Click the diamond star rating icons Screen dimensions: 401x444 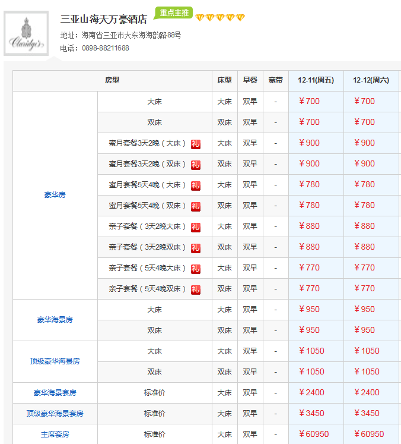(x=219, y=18)
